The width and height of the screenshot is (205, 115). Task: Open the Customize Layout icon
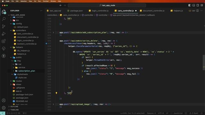click(202, 5)
